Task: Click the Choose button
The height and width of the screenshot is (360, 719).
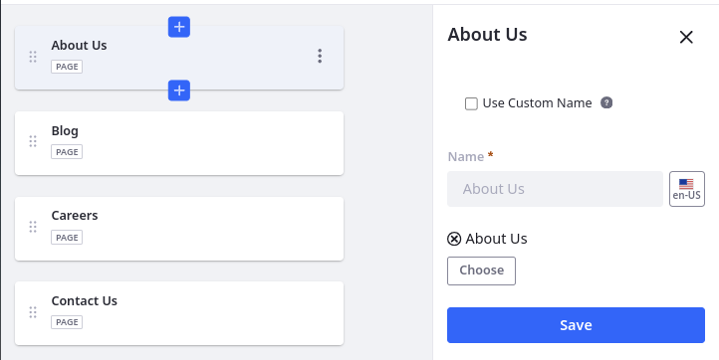Action: [x=481, y=270]
